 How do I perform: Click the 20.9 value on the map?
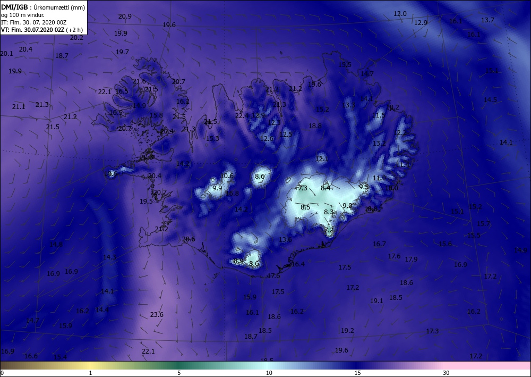coord(125,16)
